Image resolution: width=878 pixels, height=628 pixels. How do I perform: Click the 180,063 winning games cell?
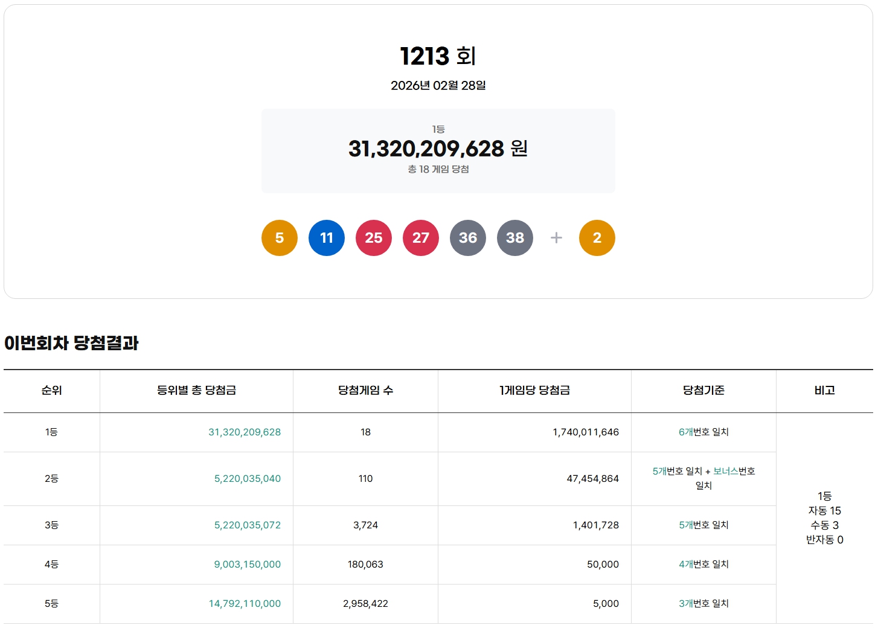tap(366, 565)
